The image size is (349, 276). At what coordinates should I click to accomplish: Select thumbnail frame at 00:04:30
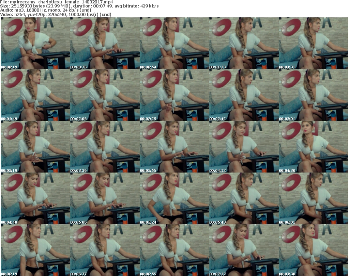314,147
